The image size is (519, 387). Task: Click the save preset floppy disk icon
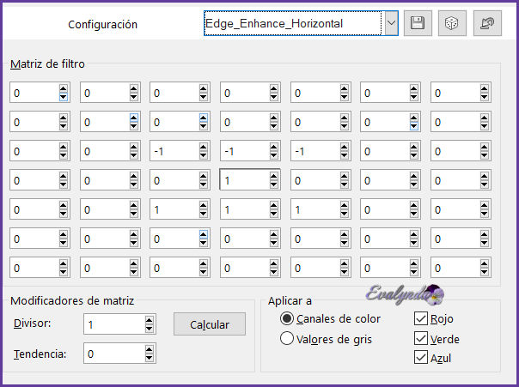(x=418, y=24)
